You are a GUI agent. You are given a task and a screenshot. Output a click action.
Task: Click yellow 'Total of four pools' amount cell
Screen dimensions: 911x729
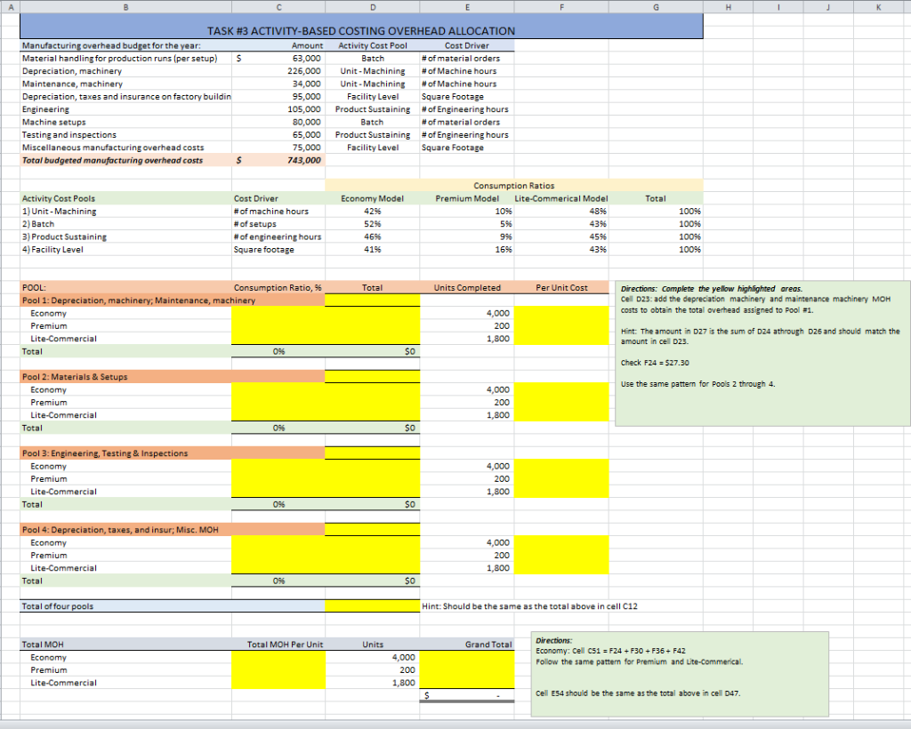373,606
